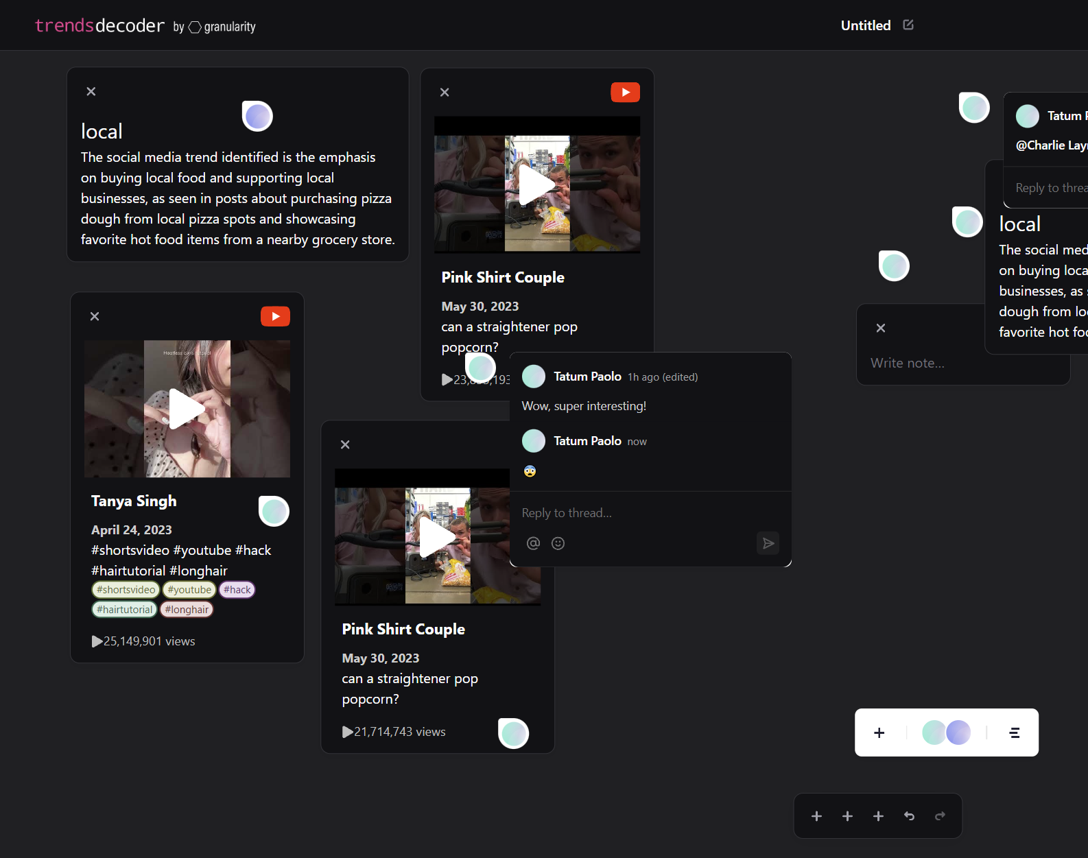Click the purple comment pin on local card

[x=258, y=116]
